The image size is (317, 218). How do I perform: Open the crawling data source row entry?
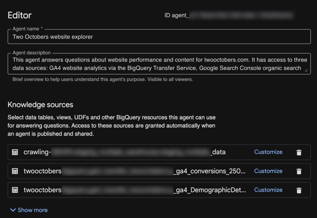[124, 152]
